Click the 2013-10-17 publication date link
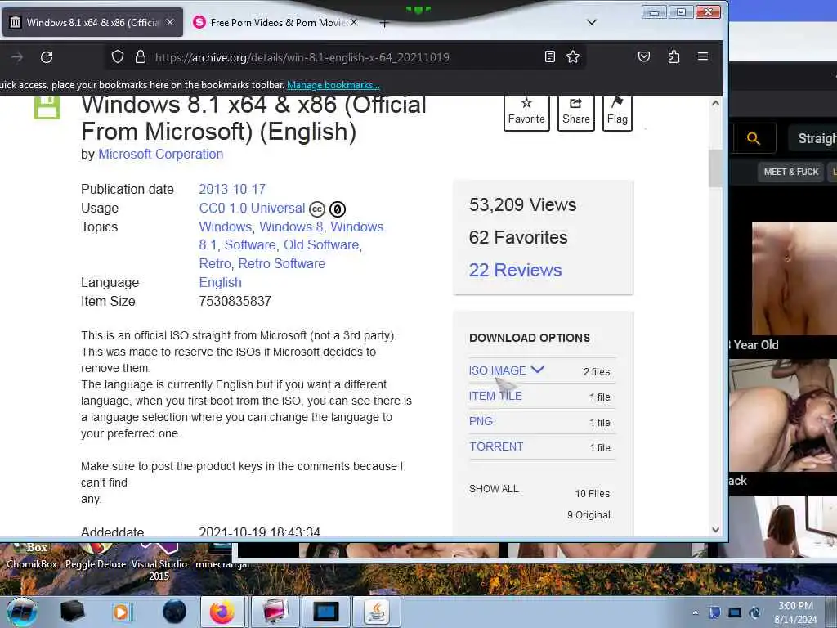The image size is (837, 628). point(232,189)
